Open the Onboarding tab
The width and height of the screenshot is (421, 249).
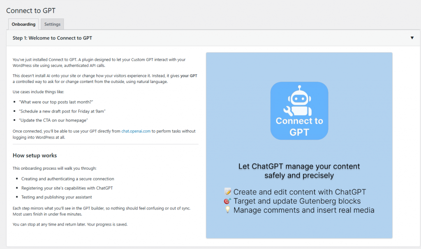coord(23,24)
